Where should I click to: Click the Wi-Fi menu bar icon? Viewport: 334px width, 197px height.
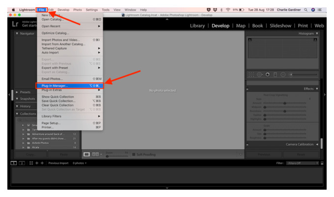pos(228,10)
